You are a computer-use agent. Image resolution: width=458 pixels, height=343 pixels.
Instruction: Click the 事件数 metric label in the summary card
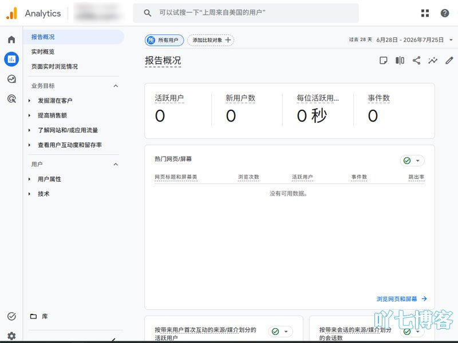pyautogui.click(x=379, y=98)
